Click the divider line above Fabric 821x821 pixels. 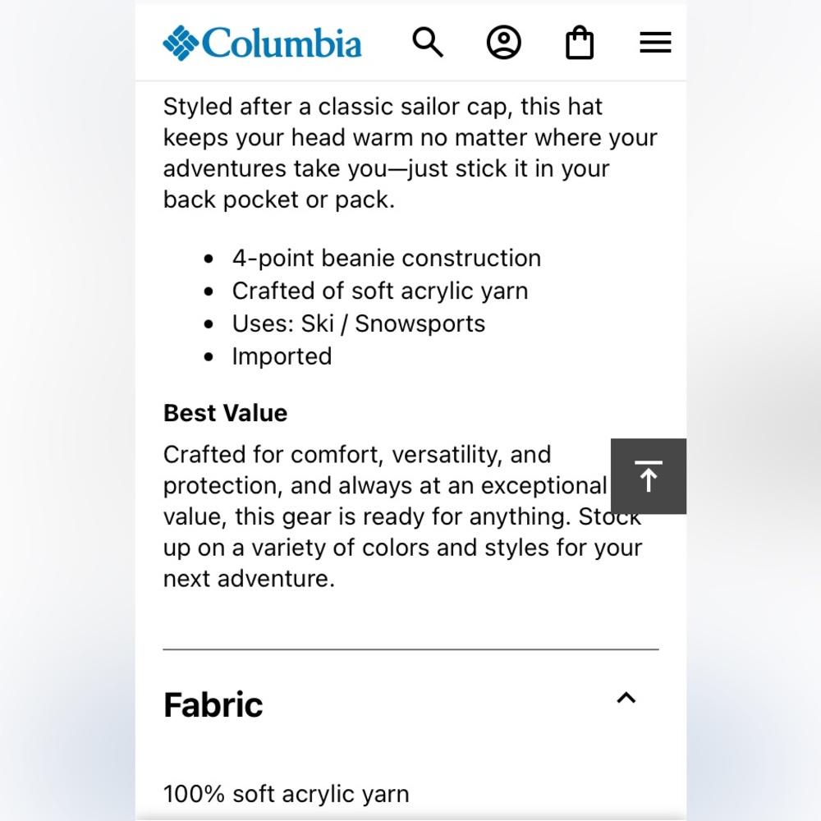pos(410,649)
